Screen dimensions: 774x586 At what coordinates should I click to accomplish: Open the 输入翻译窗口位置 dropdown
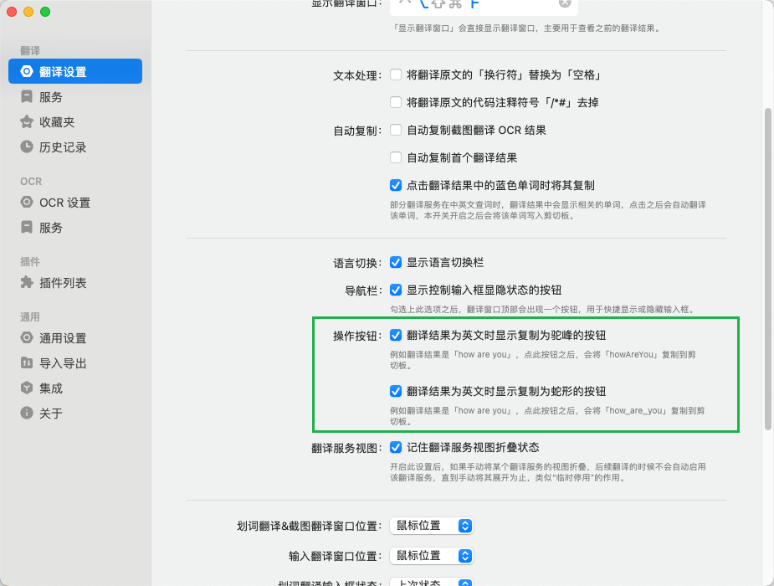(x=432, y=556)
